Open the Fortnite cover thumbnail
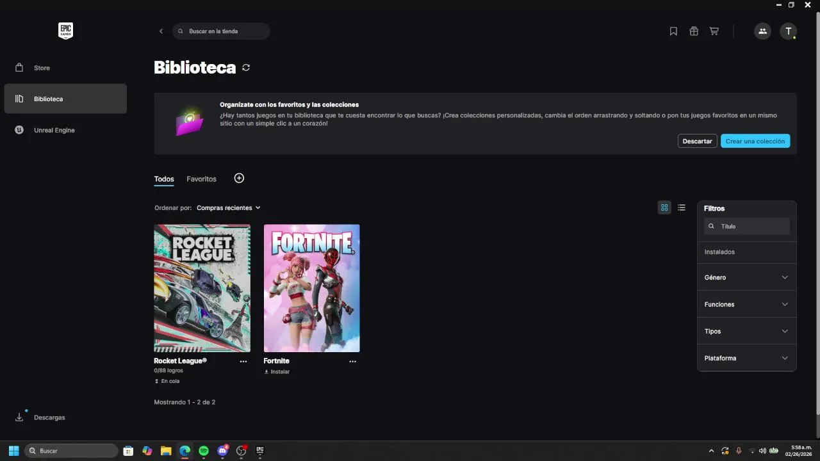 (x=312, y=288)
